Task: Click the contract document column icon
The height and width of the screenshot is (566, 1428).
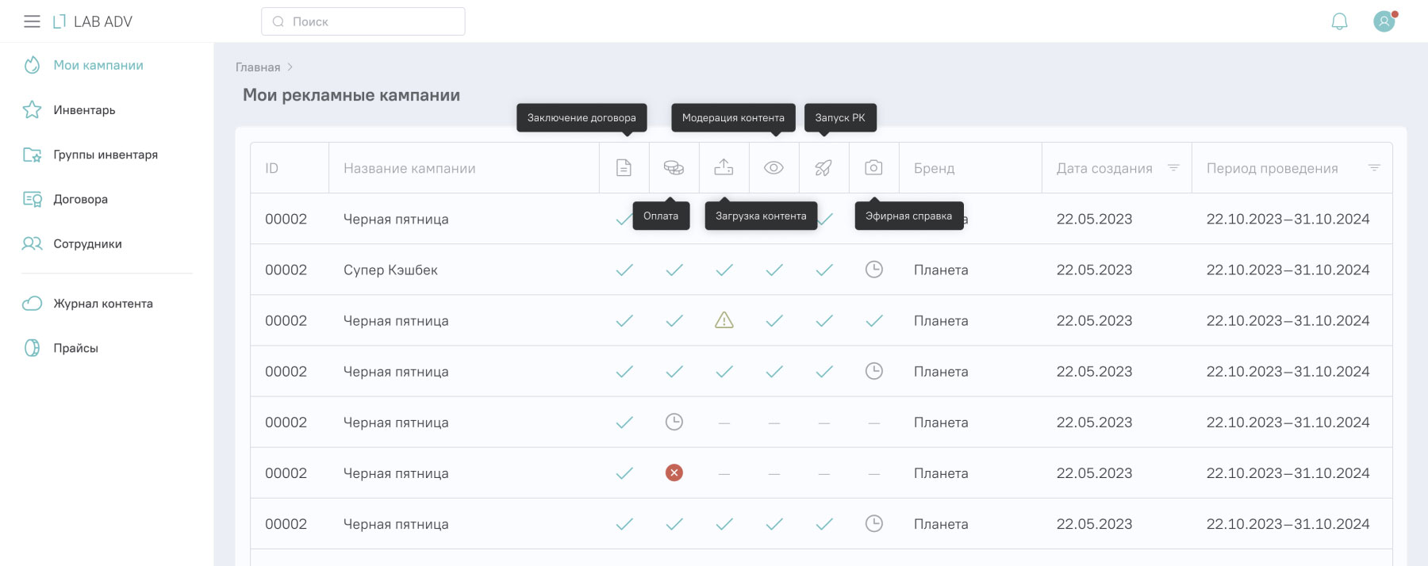Action: tap(624, 167)
